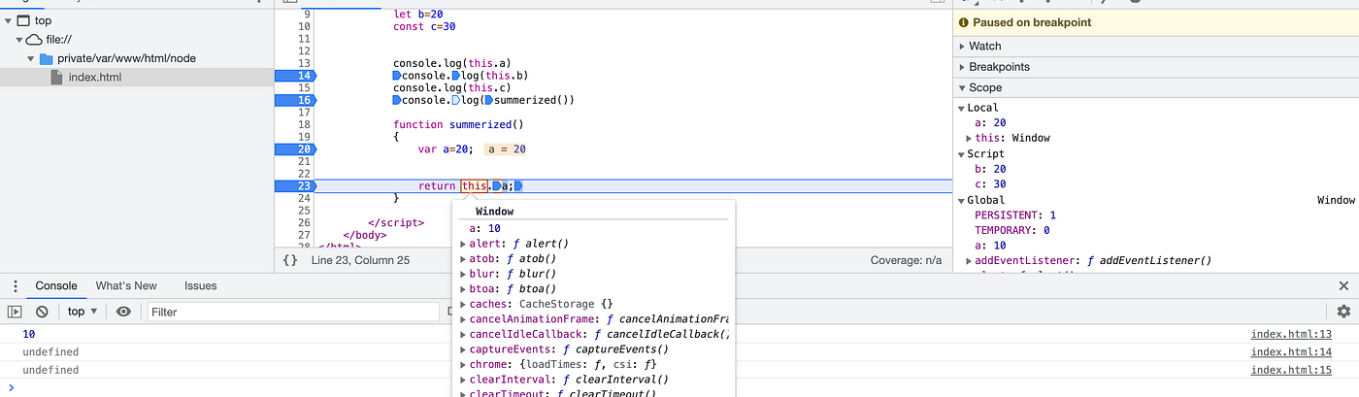
Task: Expand chrome object in Window popup
Action: tap(463, 364)
